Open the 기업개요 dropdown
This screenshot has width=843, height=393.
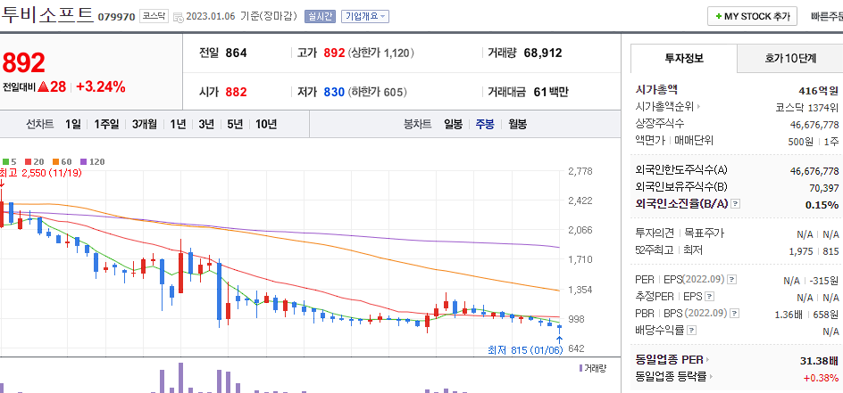pos(365,17)
